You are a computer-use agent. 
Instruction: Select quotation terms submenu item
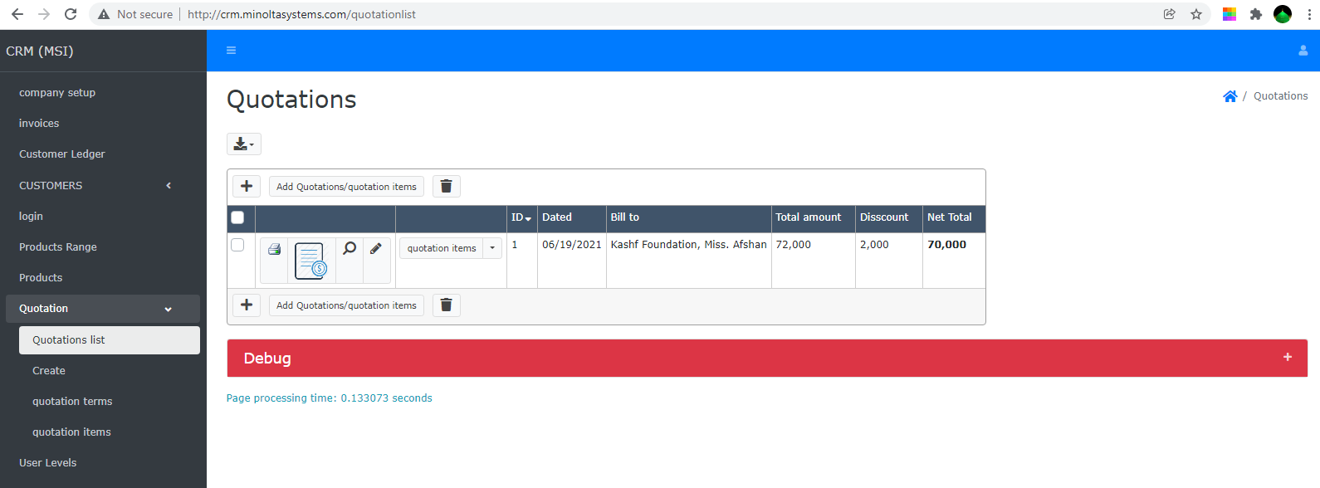tap(72, 402)
